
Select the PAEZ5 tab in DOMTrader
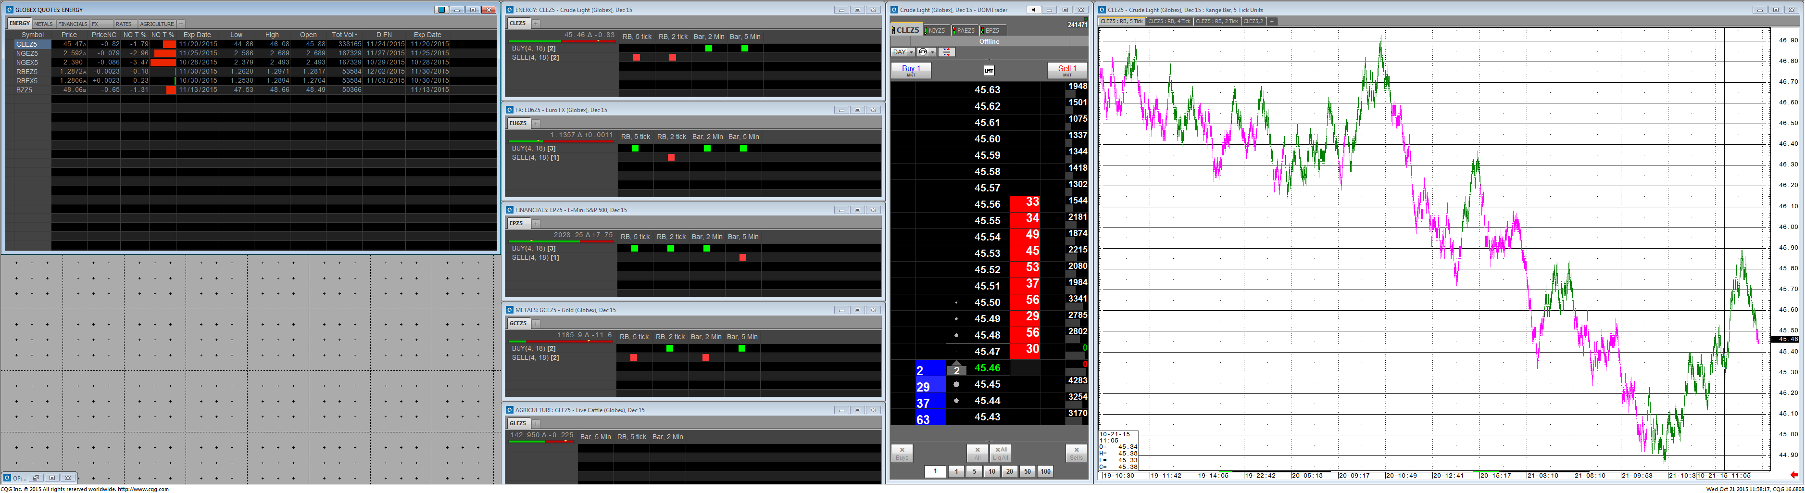coord(964,30)
